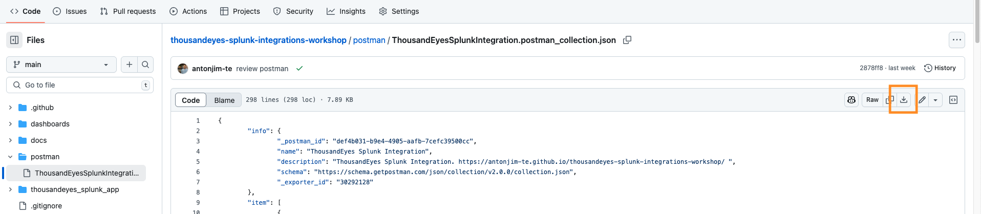
Task: Click the "schema" key on line 6
Action: [x=292, y=172]
